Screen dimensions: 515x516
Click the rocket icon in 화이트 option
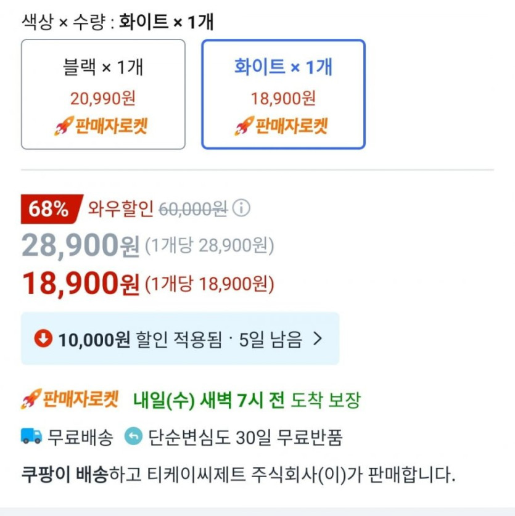point(244,126)
